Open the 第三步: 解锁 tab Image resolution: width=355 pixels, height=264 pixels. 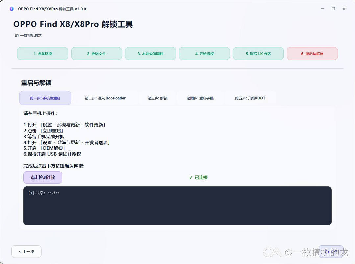pos(157,98)
